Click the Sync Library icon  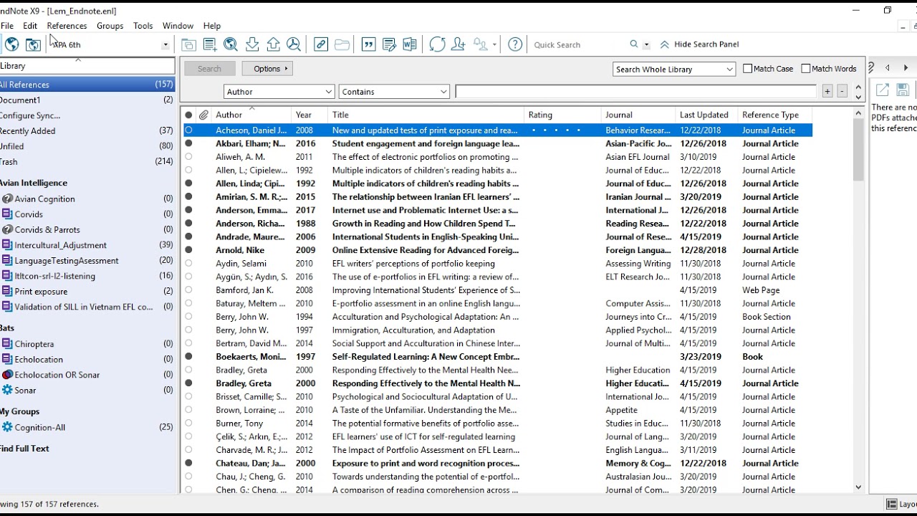[438, 44]
